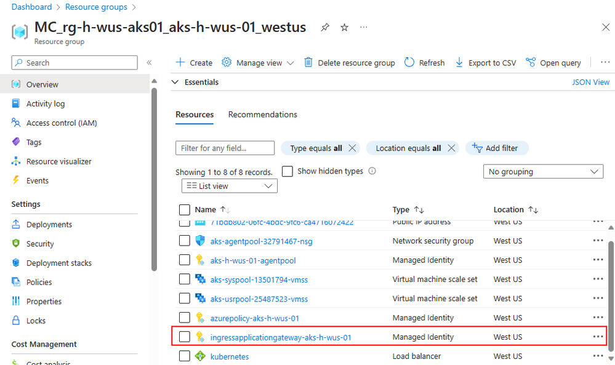Click aks-syspool scale set icon
Image resolution: width=615 pixels, height=365 pixels.
200,279
